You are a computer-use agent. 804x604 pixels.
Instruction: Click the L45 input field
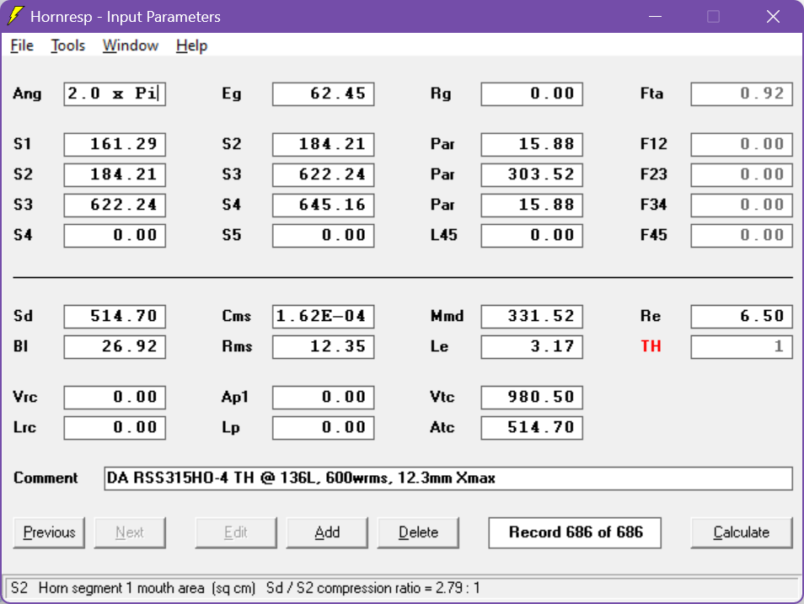coord(533,235)
